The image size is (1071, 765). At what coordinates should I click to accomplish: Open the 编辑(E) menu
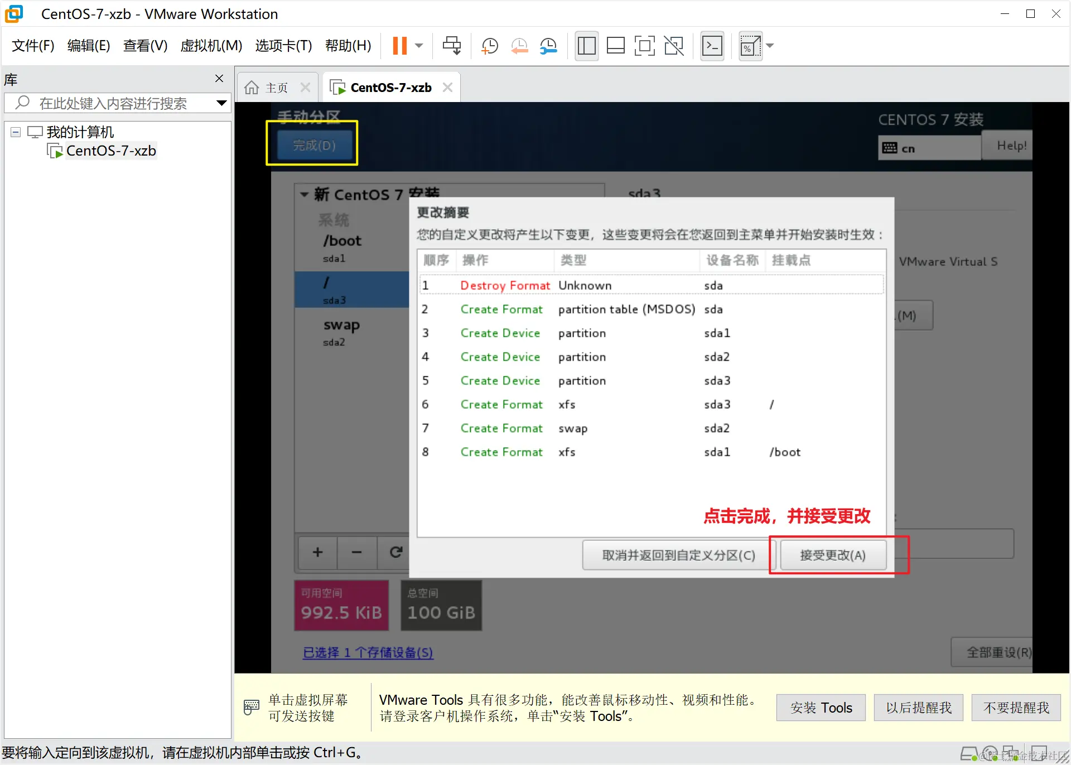tap(89, 46)
